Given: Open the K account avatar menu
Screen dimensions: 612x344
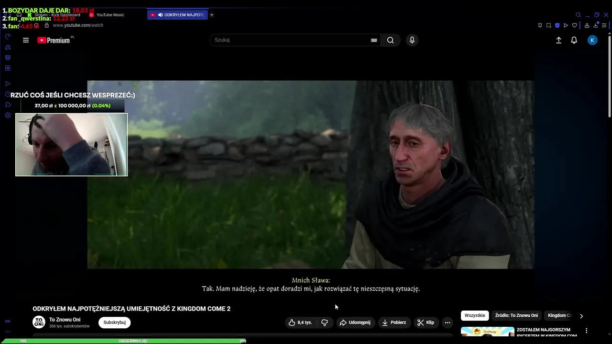Looking at the screenshot, I should [592, 40].
